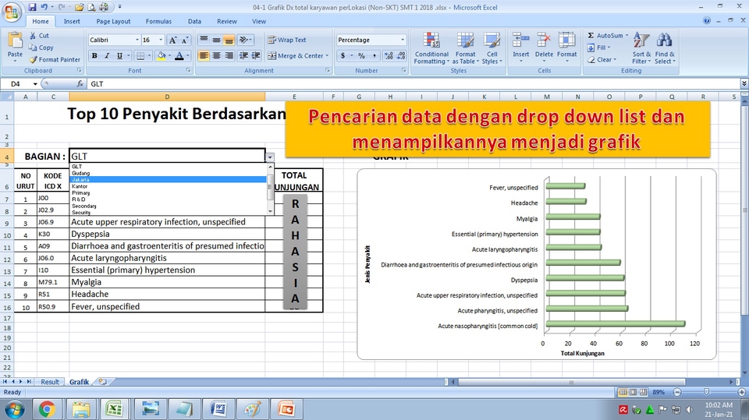Viewport: 749px width, 420px height.
Task: Decrease decimal places
Action: (401, 56)
